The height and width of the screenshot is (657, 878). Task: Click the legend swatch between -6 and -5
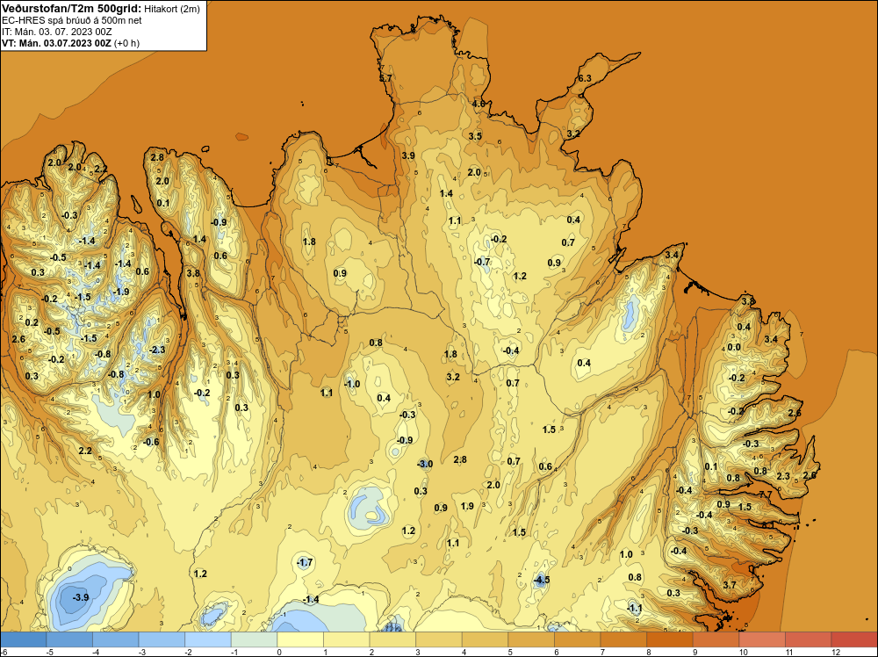pos(24,639)
